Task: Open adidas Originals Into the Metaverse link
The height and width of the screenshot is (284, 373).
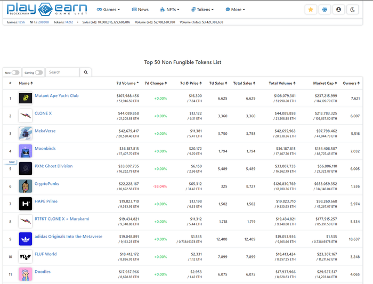Action: click(69, 237)
